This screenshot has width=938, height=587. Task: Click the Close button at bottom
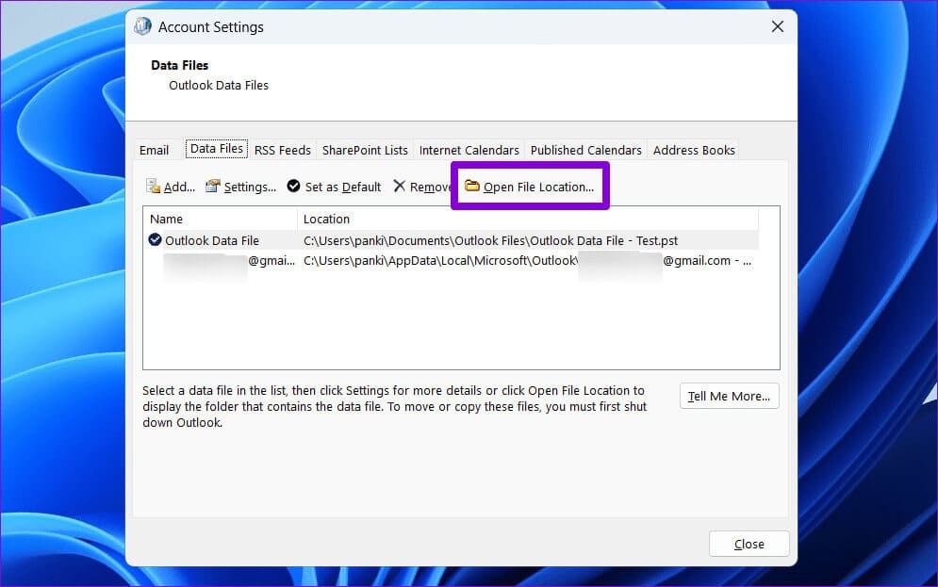749,544
